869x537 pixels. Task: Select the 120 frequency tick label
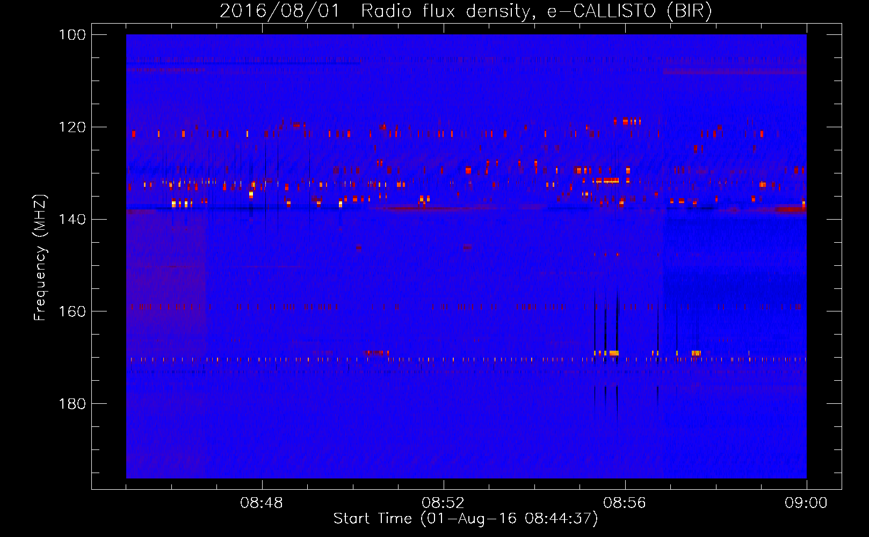click(x=72, y=127)
